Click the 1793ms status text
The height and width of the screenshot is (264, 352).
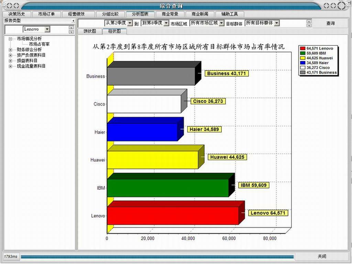click(x=11, y=256)
